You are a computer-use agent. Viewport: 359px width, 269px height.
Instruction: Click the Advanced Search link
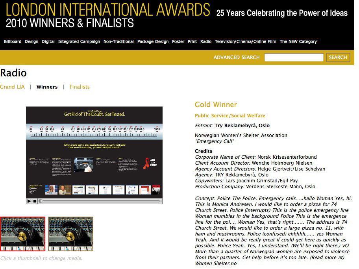(x=237, y=57)
